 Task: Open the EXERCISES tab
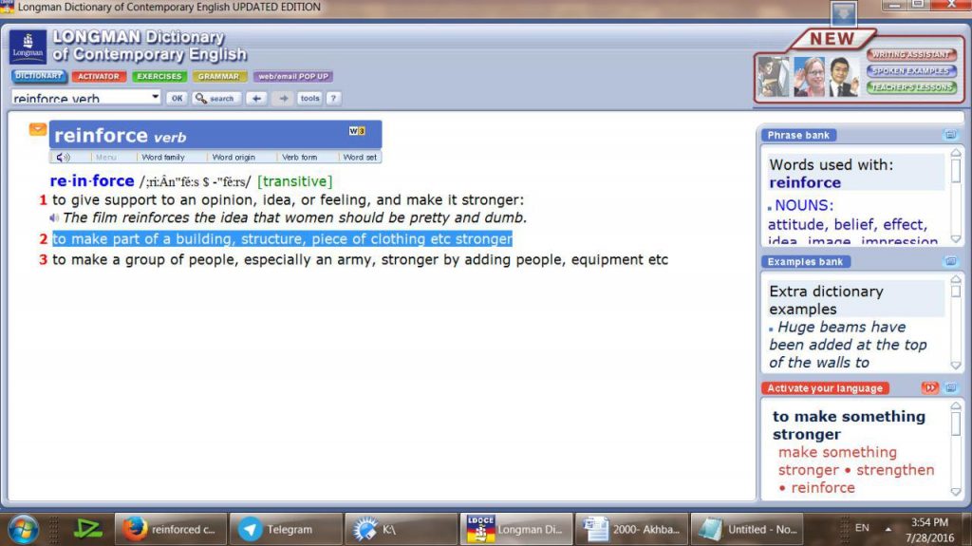(x=159, y=76)
